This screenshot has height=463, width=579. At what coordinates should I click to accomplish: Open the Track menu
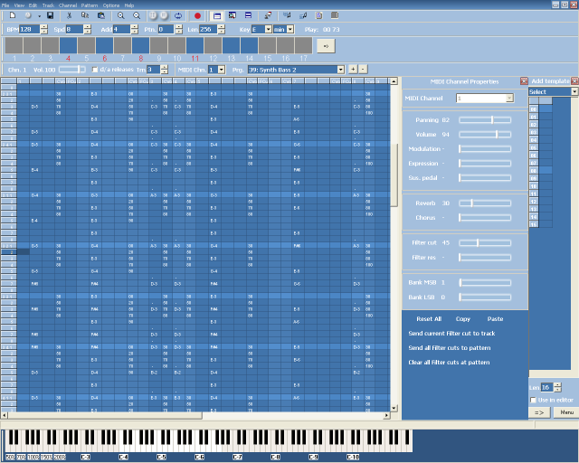[x=48, y=5]
